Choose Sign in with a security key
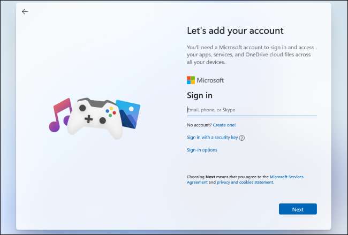The height and width of the screenshot is (235, 348). tap(212, 138)
